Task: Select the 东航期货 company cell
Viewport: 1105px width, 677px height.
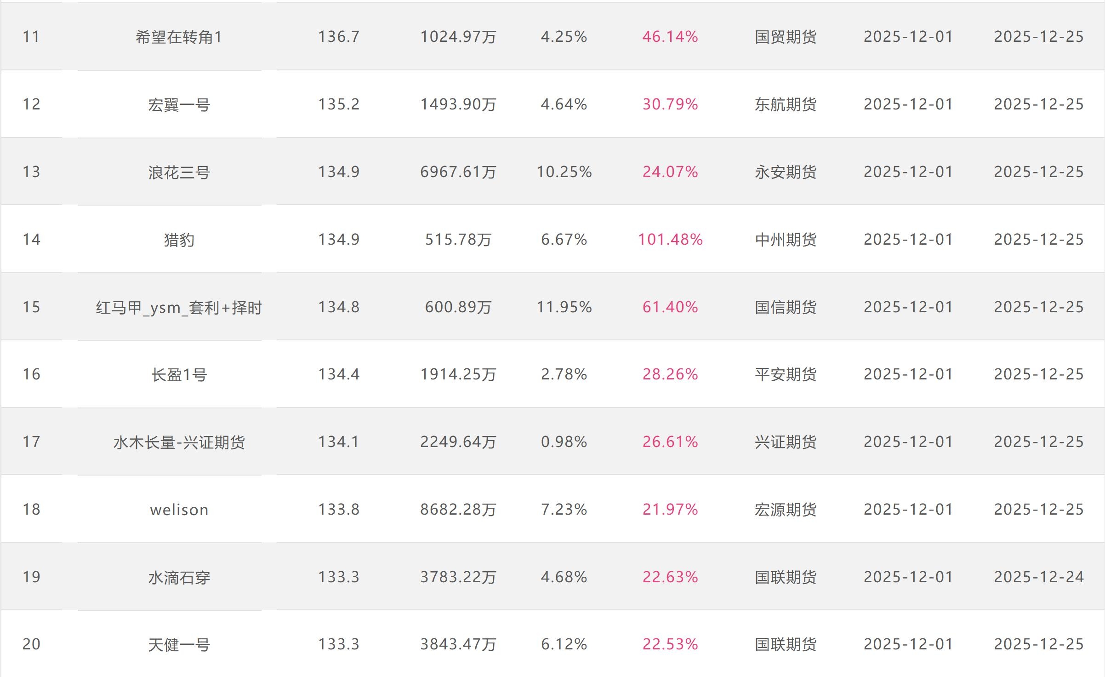Action: (785, 104)
